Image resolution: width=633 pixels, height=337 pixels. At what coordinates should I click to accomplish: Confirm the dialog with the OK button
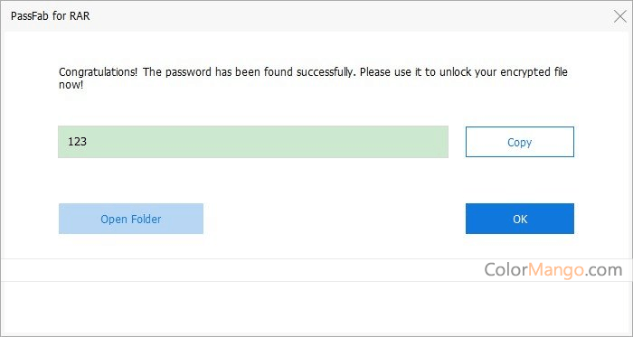[x=520, y=219]
